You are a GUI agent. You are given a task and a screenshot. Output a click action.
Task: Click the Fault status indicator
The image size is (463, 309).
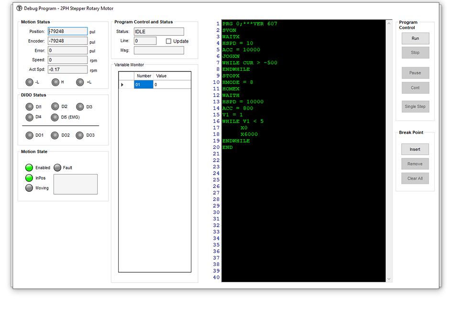tap(57, 167)
